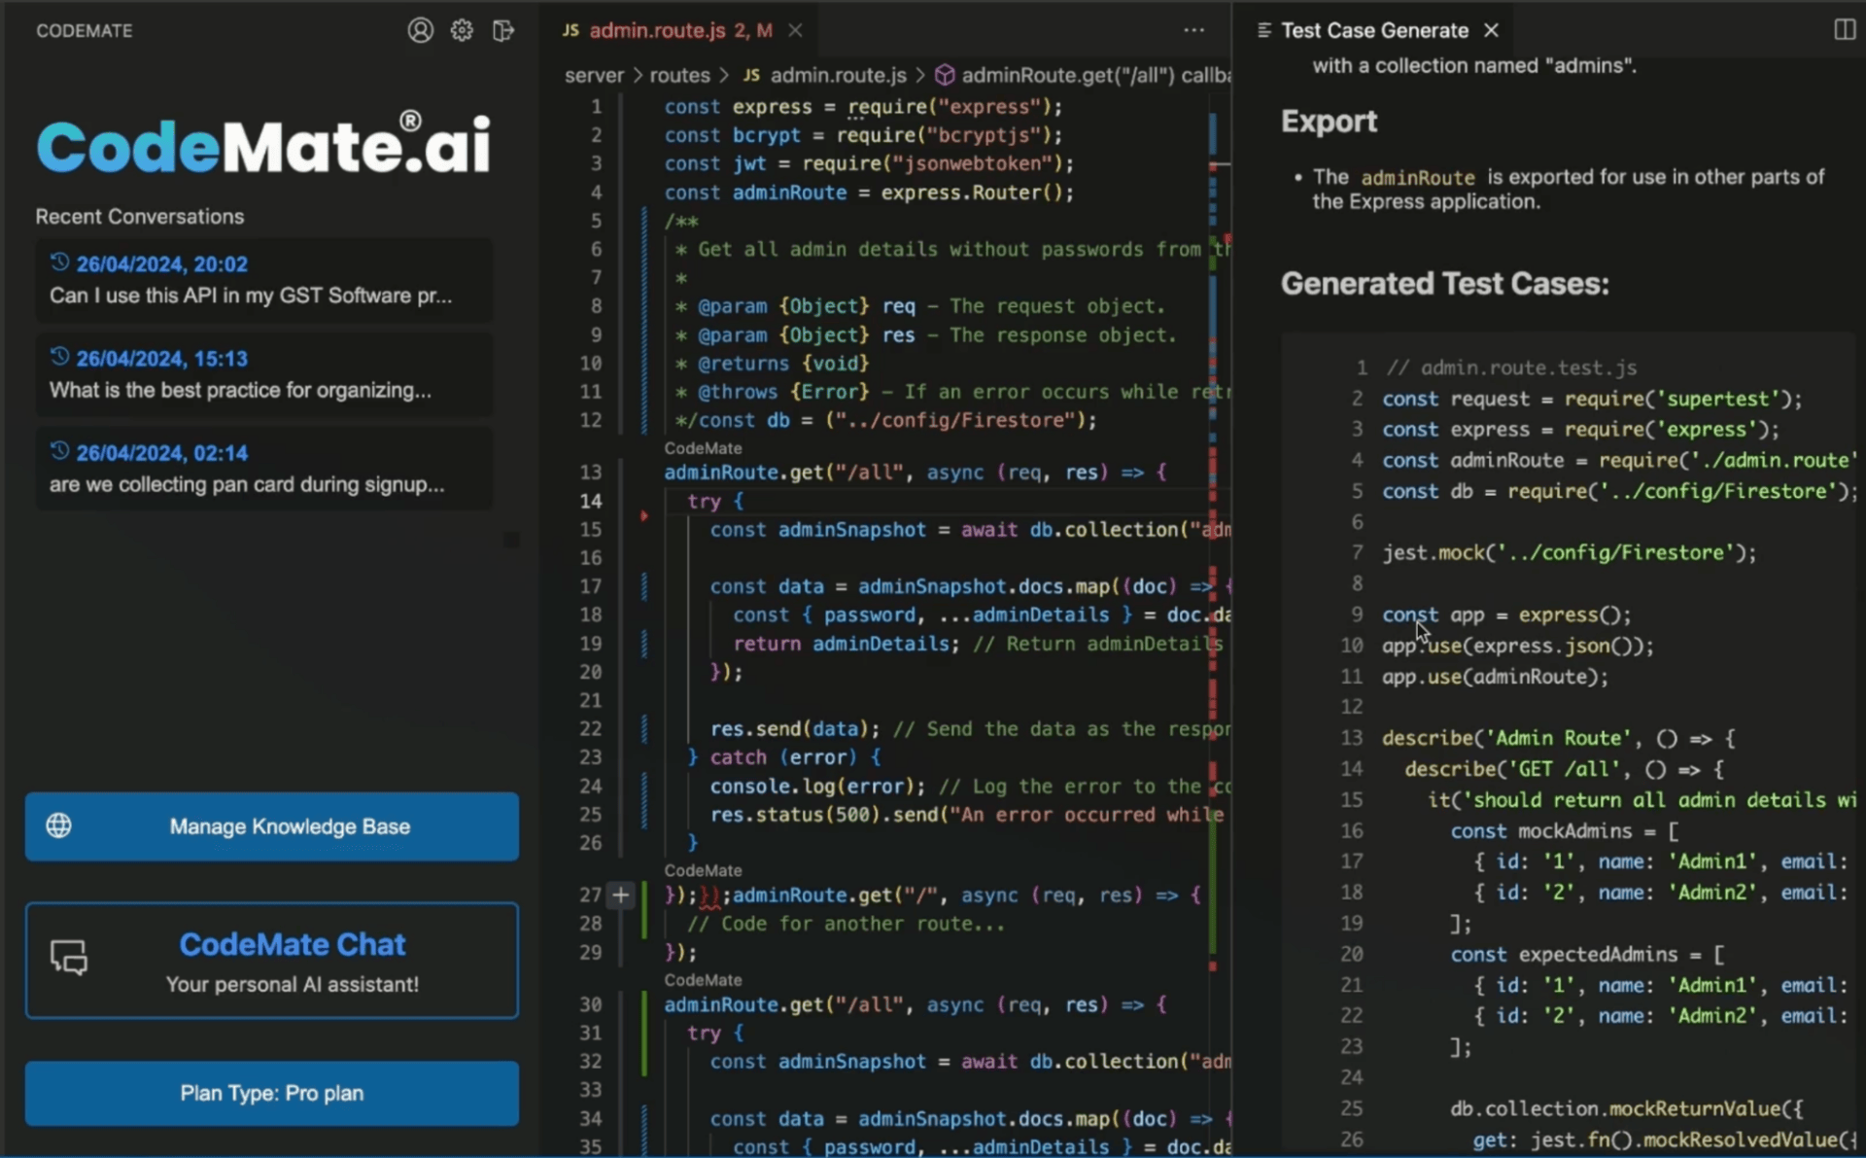The height and width of the screenshot is (1158, 1866).
Task: Expand the server breadcrumb segment
Action: (x=594, y=75)
